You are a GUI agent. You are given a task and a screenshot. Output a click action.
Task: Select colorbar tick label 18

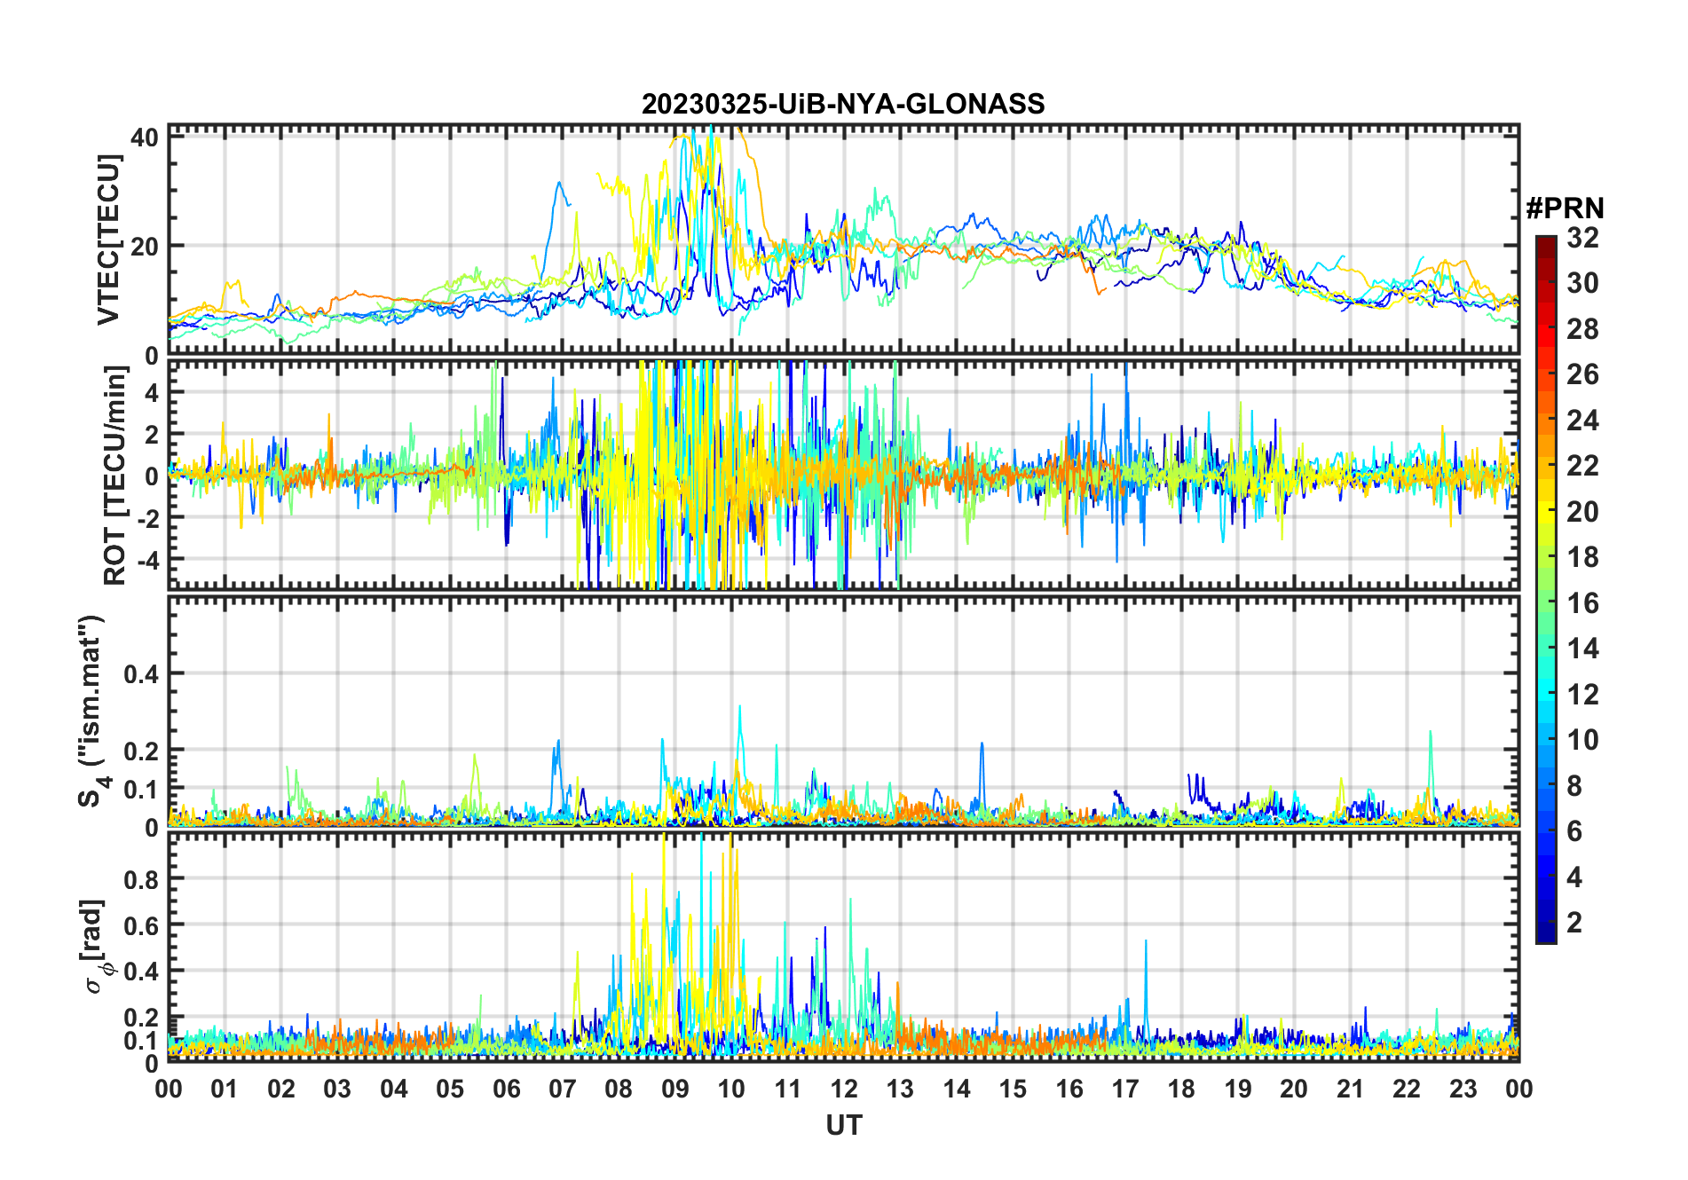[1582, 557]
